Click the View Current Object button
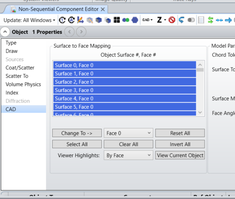The image size is (235, 199). point(180,155)
